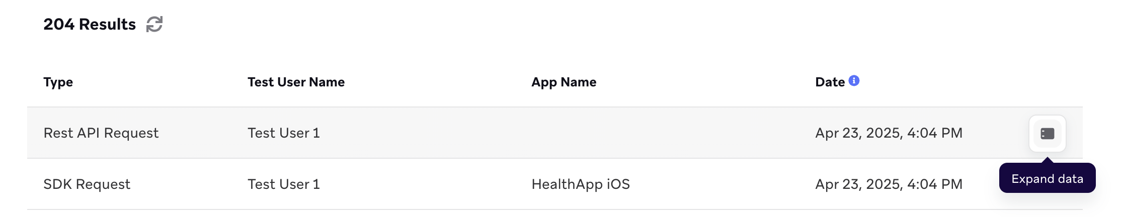Image resolution: width=1121 pixels, height=217 pixels.
Task: Click the date in the Rest API Request row
Action: coord(889,133)
